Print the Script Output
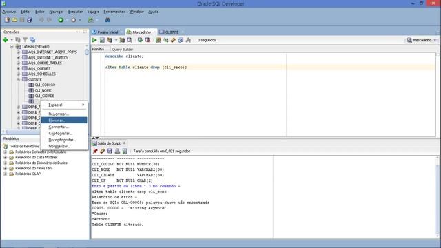The height and width of the screenshot is (248, 441). [117, 152]
